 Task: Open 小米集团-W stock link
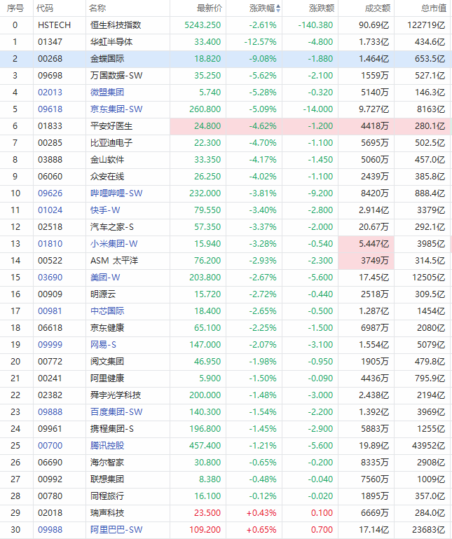[114, 244]
